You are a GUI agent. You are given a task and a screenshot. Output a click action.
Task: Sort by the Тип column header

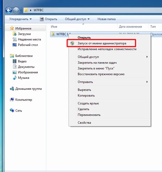tap(153, 27)
